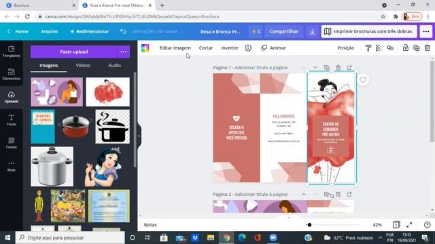Click the Windows Start button

(7, 238)
